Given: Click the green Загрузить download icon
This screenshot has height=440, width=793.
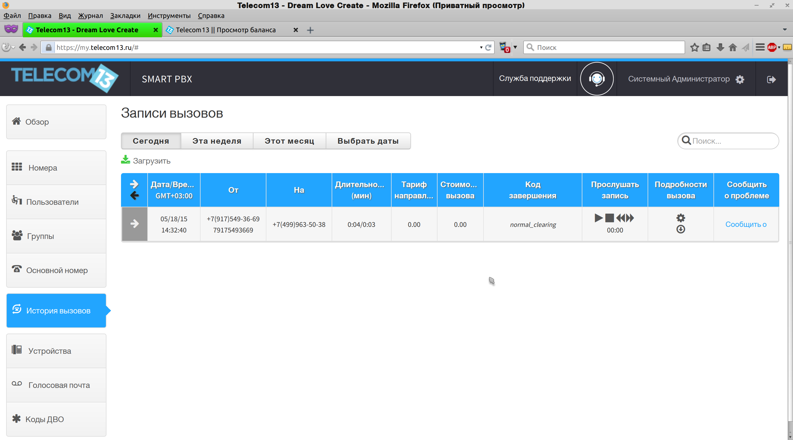Looking at the screenshot, I should tap(125, 159).
